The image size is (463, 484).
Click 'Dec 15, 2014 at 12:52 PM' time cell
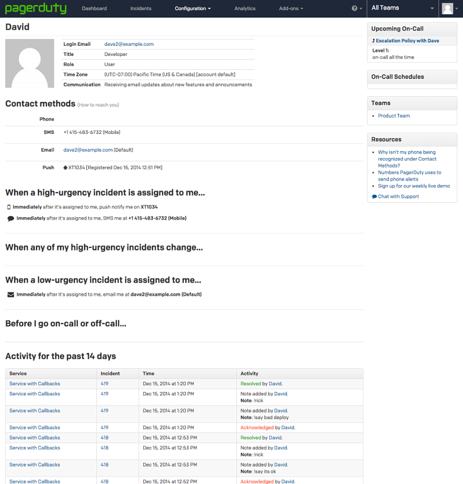pos(170,481)
